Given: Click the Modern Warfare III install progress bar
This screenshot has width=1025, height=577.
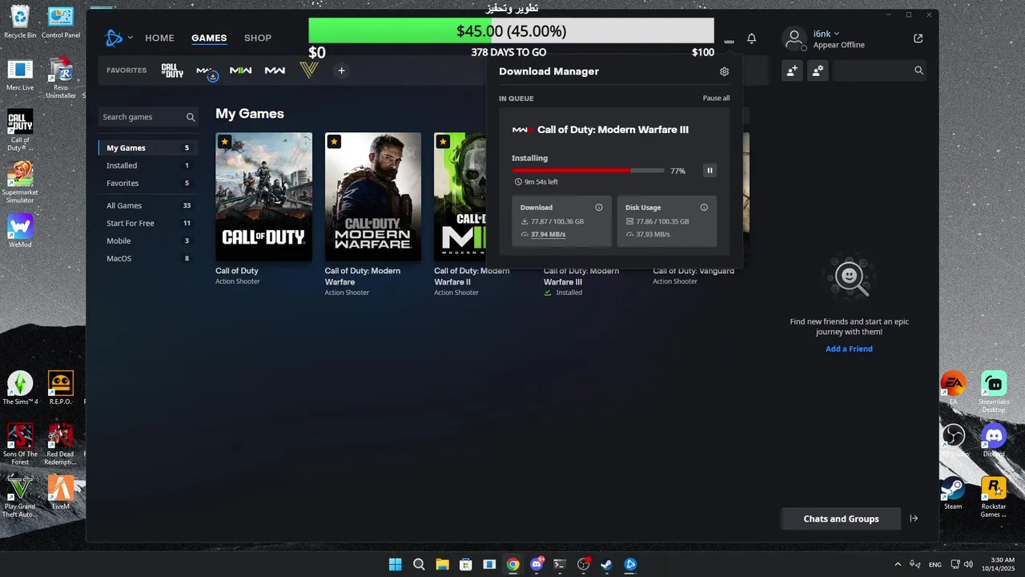Looking at the screenshot, I should pyautogui.click(x=588, y=171).
